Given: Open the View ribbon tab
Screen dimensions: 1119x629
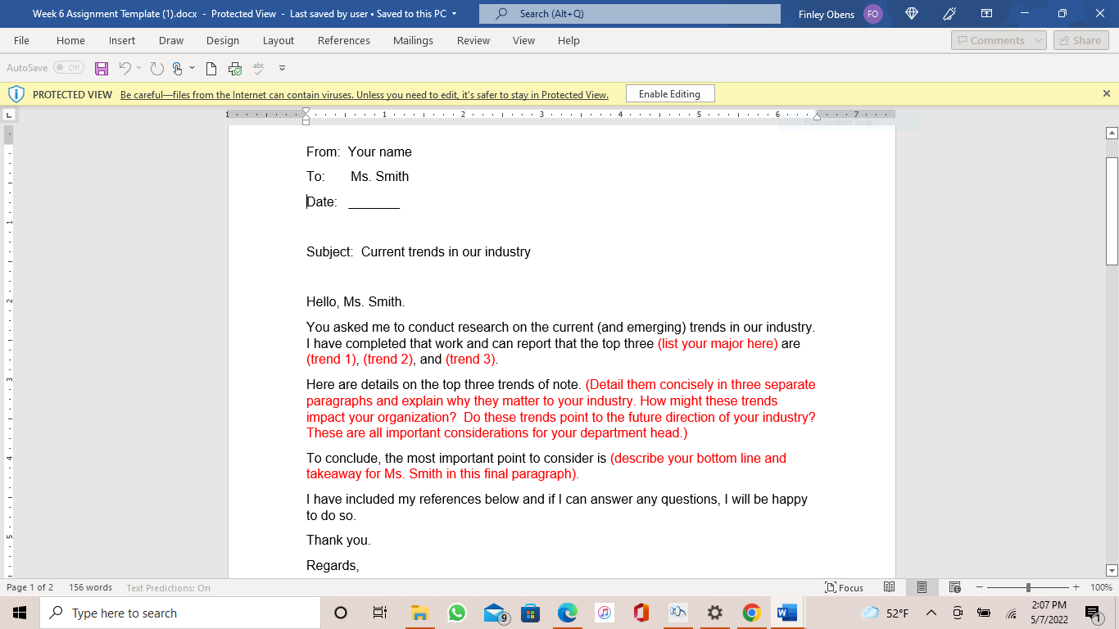Looking at the screenshot, I should point(523,40).
